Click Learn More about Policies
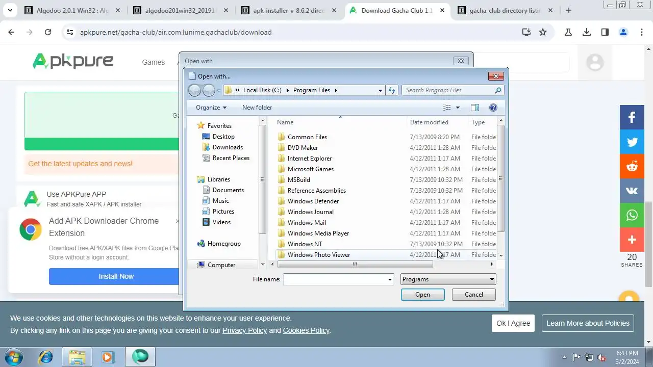 588,323
